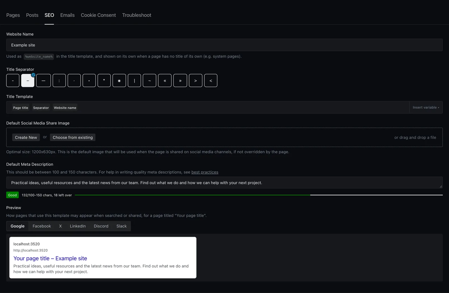The height and width of the screenshot is (293, 449).
Task: Click the description length progress bar
Action: pyautogui.click(x=259, y=195)
